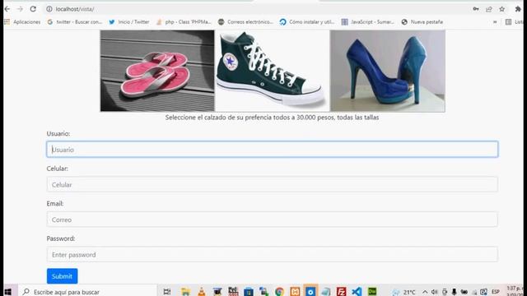Click the taskbar clock
This screenshot has height=296, width=527.
click(514, 291)
